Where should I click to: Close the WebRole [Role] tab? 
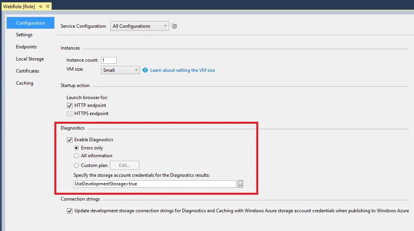point(48,6)
